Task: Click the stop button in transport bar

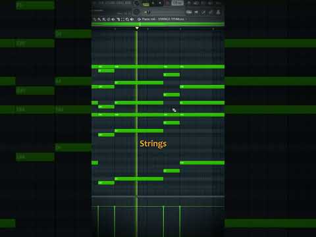Action: pos(160,3)
